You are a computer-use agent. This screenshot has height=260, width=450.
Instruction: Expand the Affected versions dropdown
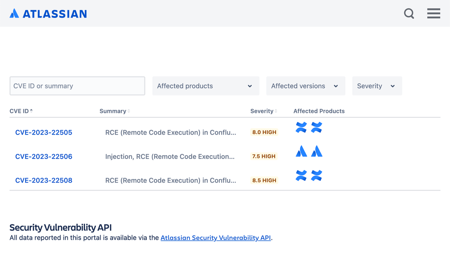tap(306, 86)
